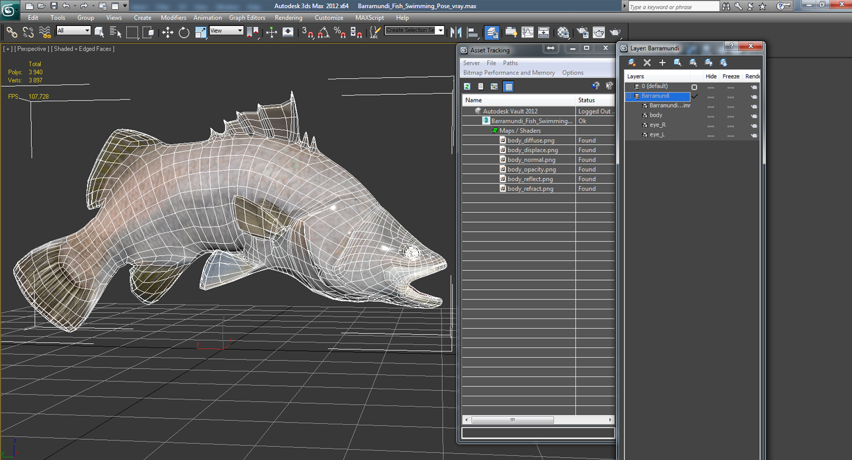Click the keyword search field in title bar
The height and width of the screenshot is (460, 852).
(673, 7)
